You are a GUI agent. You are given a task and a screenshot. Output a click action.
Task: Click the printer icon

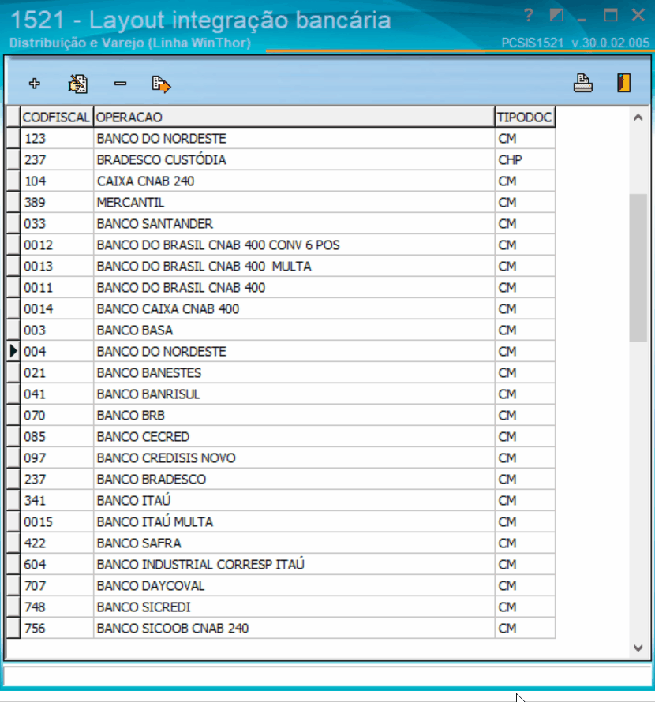pos(583,84)
